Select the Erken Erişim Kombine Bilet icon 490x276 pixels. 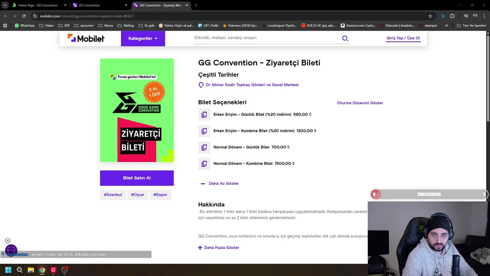coord(204,131)
